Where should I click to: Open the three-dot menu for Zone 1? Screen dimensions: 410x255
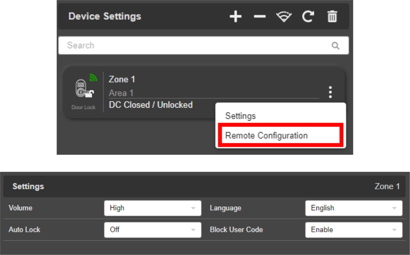330,92
